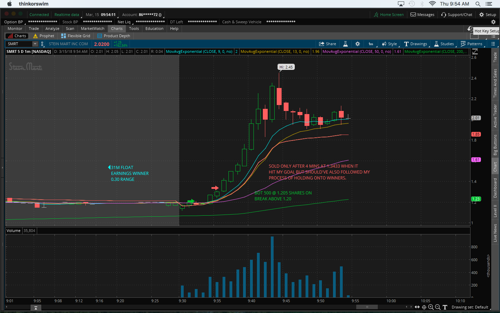Open the Studies dropdown menu
500x313 pixels.
pos(444,44)
